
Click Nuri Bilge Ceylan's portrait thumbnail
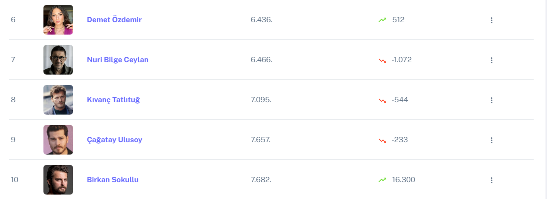pos(58,60)
